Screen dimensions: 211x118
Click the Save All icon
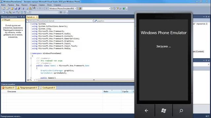click(x=19, y=9)
